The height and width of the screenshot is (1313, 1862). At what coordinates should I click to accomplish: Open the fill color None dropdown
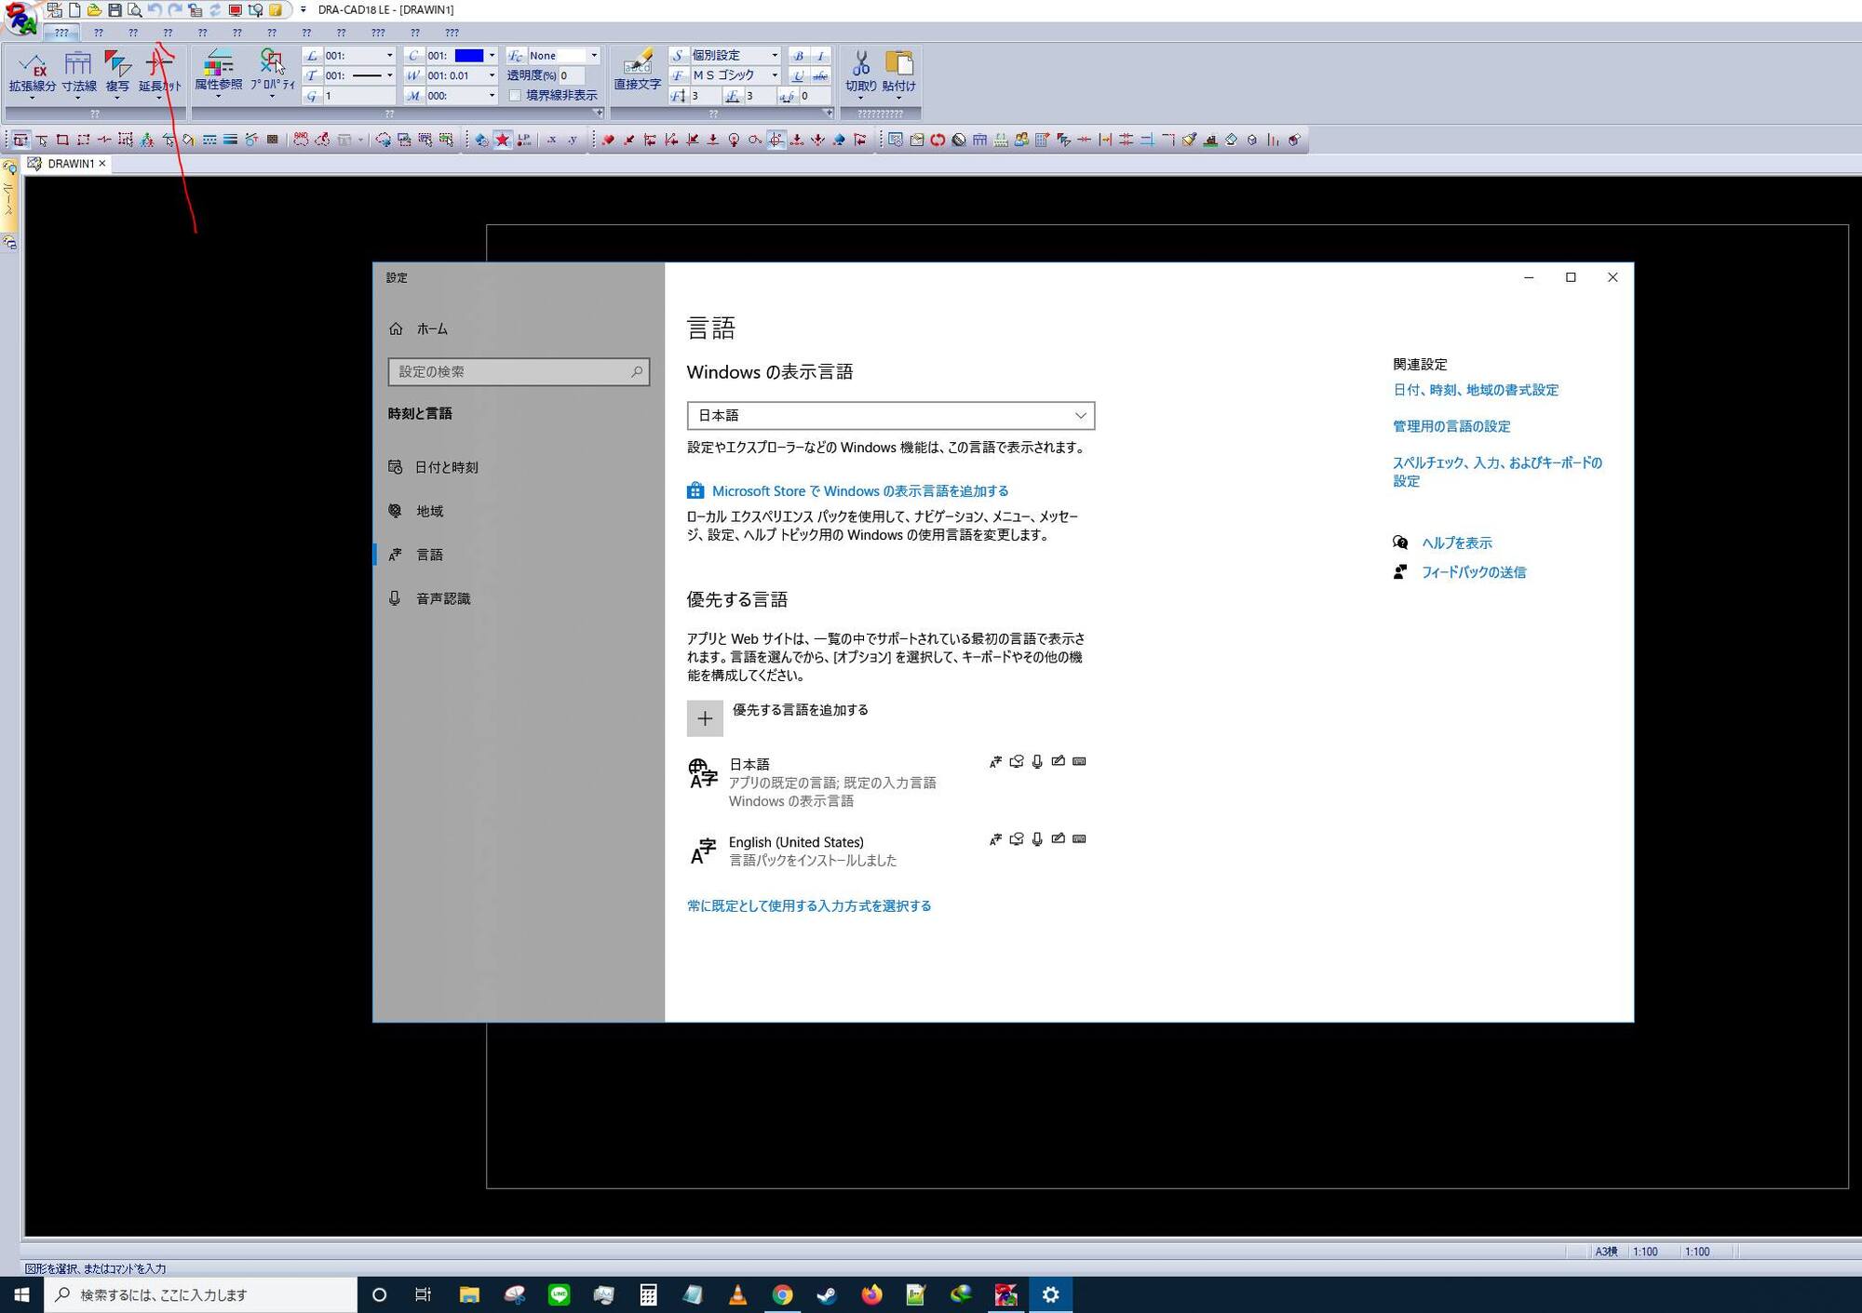[594, 56]
